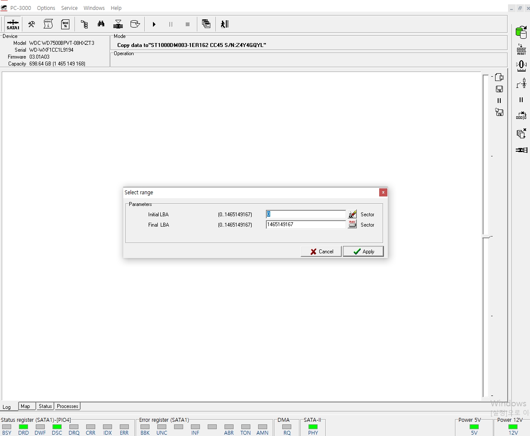Set Final LBA to max icon

(352, 224)
